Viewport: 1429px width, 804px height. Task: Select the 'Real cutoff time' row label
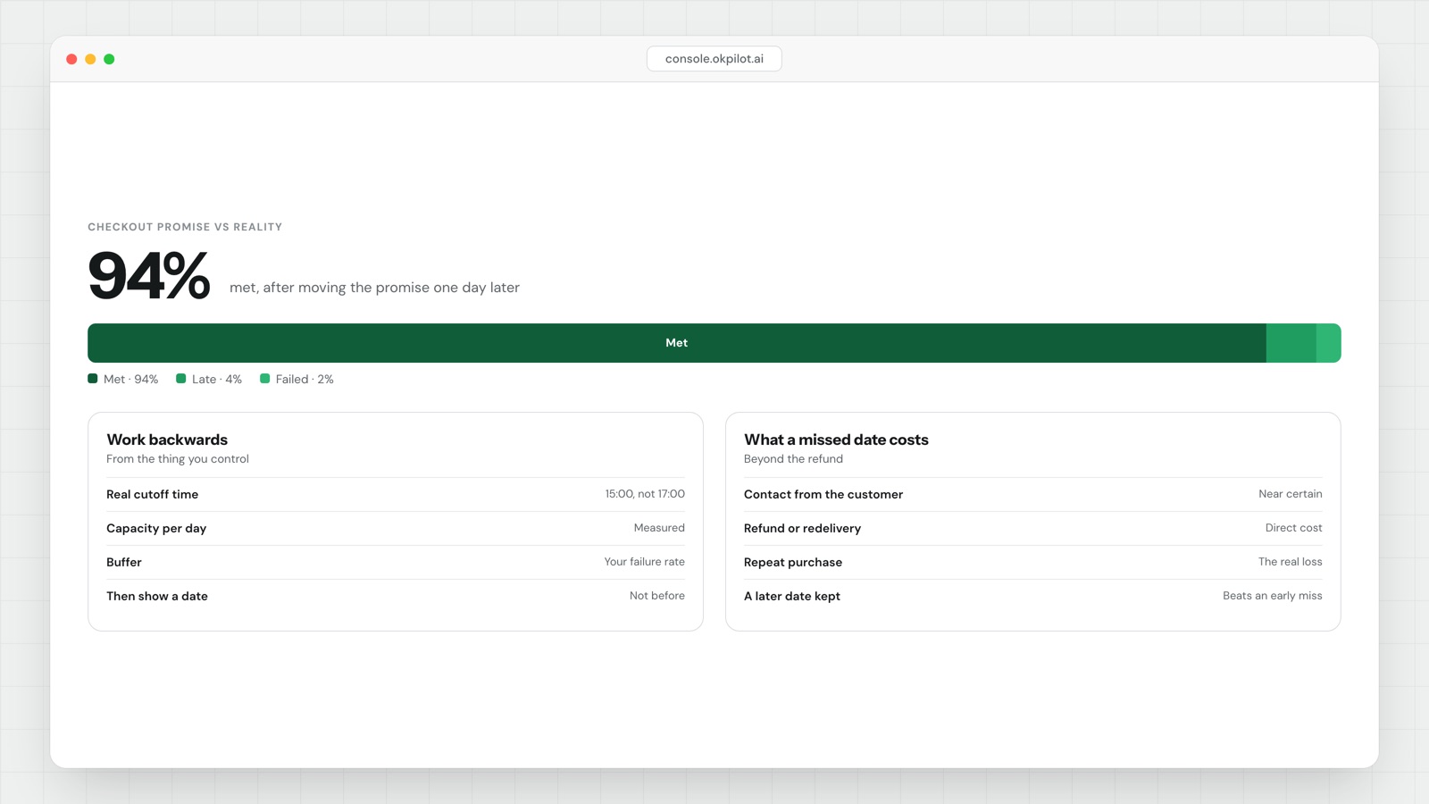click(x=153, y=494)
